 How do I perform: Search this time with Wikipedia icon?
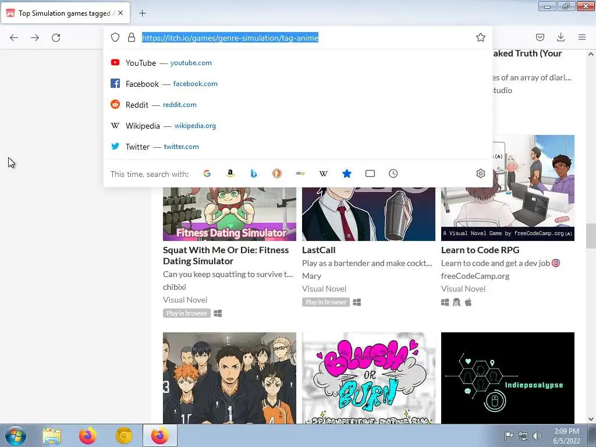point(324,173)
